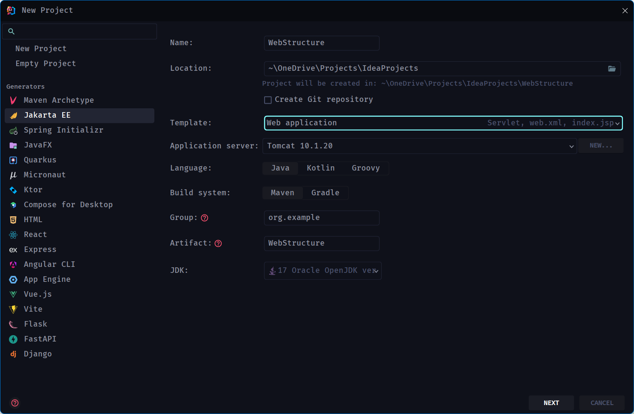Click the NEXT button
This screenshot has height=414, width=634.
click(551, 403)
